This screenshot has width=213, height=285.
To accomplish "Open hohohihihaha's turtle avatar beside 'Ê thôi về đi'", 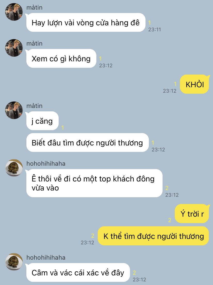I will 14,168.
